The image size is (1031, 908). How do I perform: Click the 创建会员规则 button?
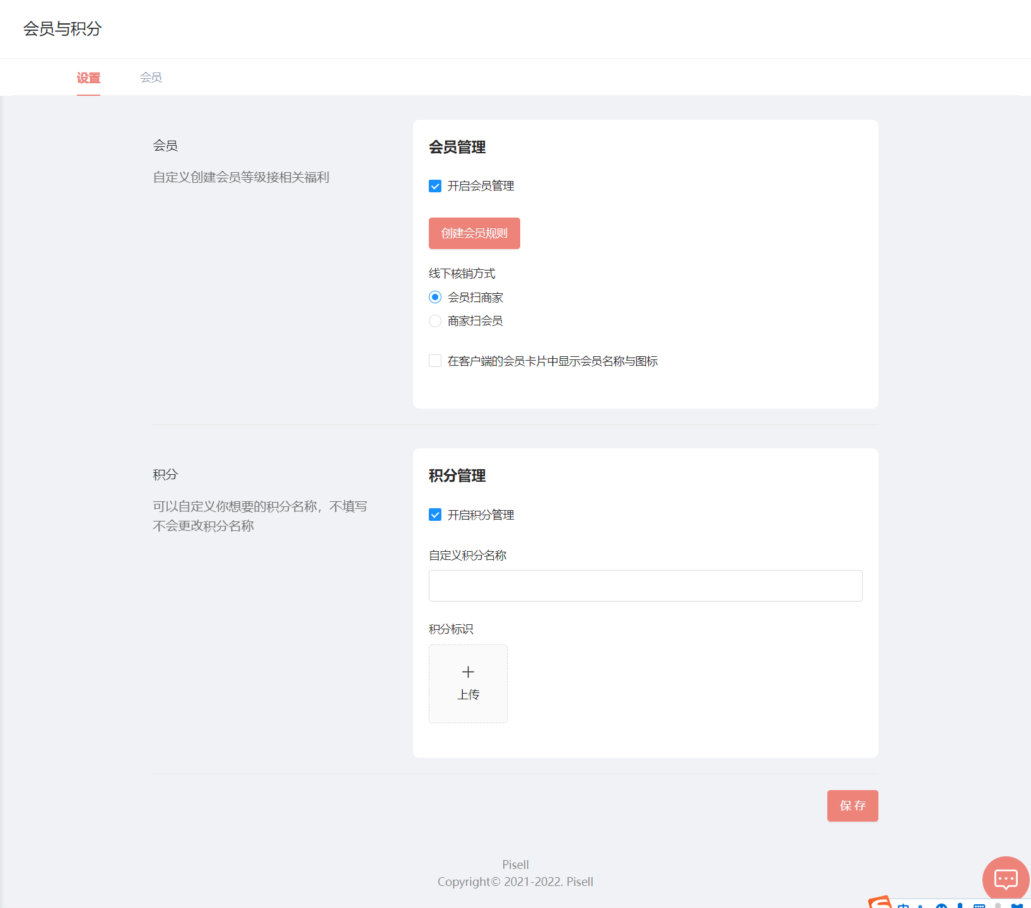(x=474, y=233)
